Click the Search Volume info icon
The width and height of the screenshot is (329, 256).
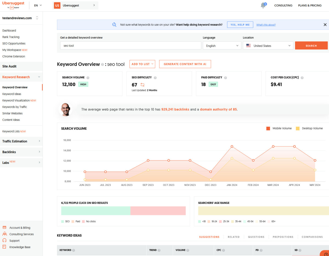click(x=88, y=78)
